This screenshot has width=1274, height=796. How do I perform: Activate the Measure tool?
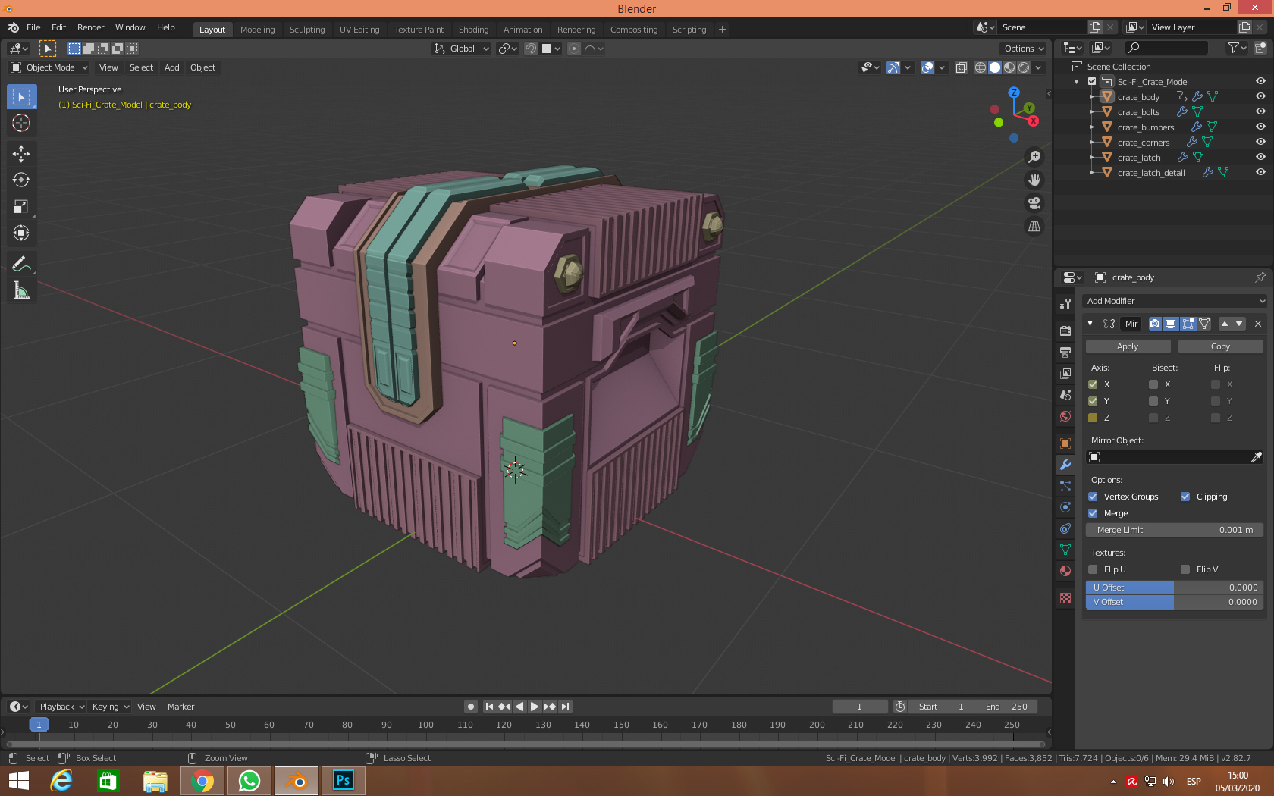tap(21, 290)
